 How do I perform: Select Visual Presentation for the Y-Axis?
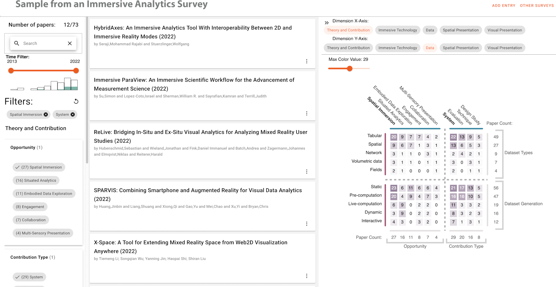tap(504, 48)
